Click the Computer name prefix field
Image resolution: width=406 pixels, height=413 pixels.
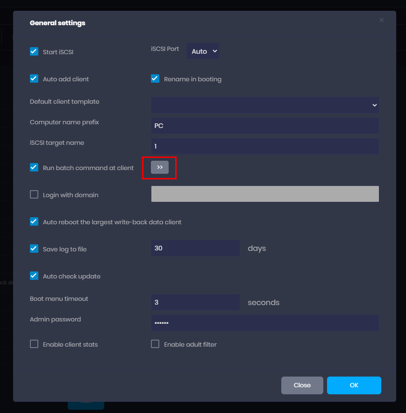click(x=265, y=126)
